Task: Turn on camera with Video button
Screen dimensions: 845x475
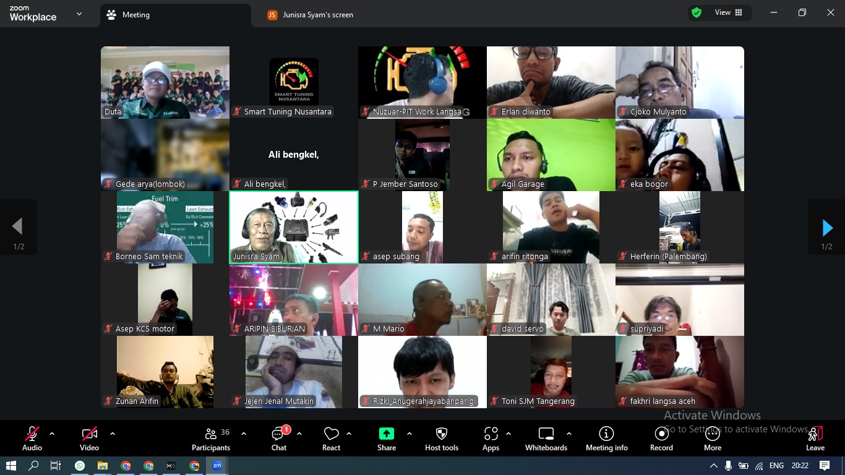Action: pos(89,439)
